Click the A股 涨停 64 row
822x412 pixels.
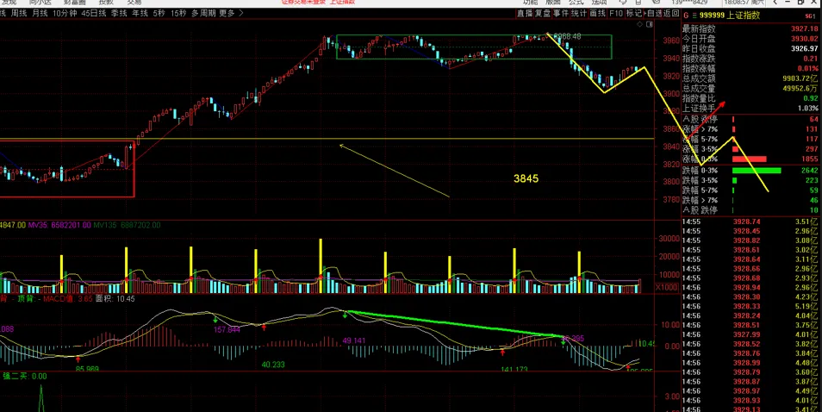[750, 119]
